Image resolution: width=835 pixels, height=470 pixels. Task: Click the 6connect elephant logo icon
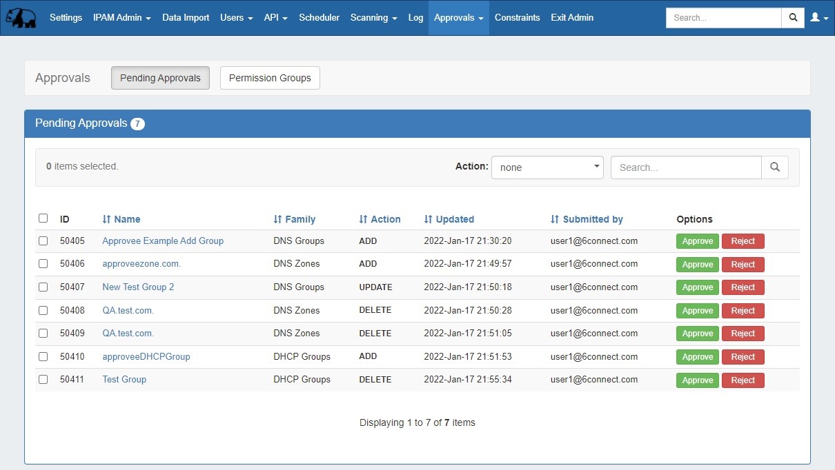point(21,18)
